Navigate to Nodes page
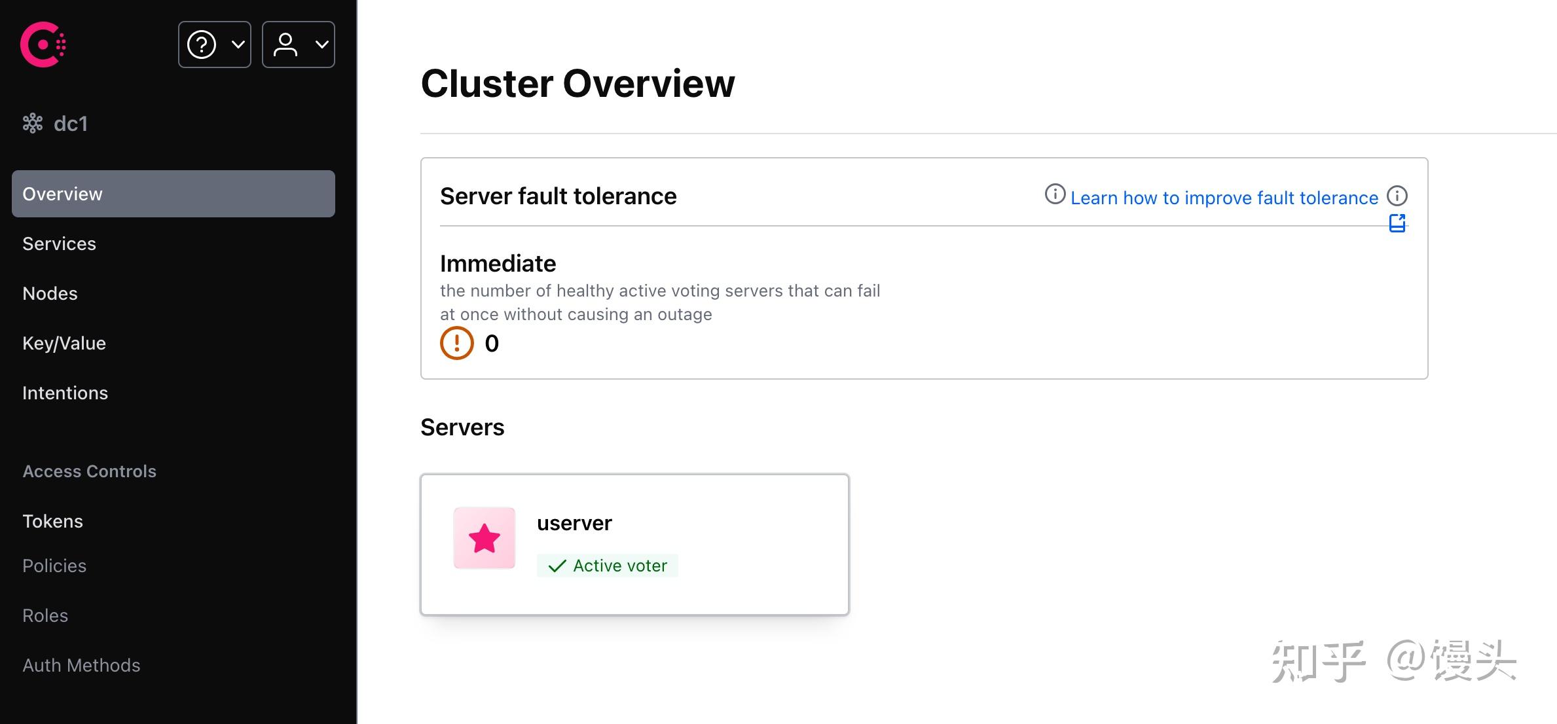 tap(50, 293)
